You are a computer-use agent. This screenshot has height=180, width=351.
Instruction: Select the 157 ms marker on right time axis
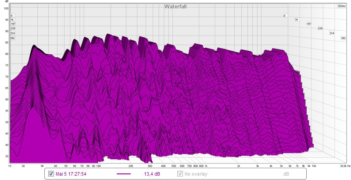pyautogui.click(x=309, y=24)
